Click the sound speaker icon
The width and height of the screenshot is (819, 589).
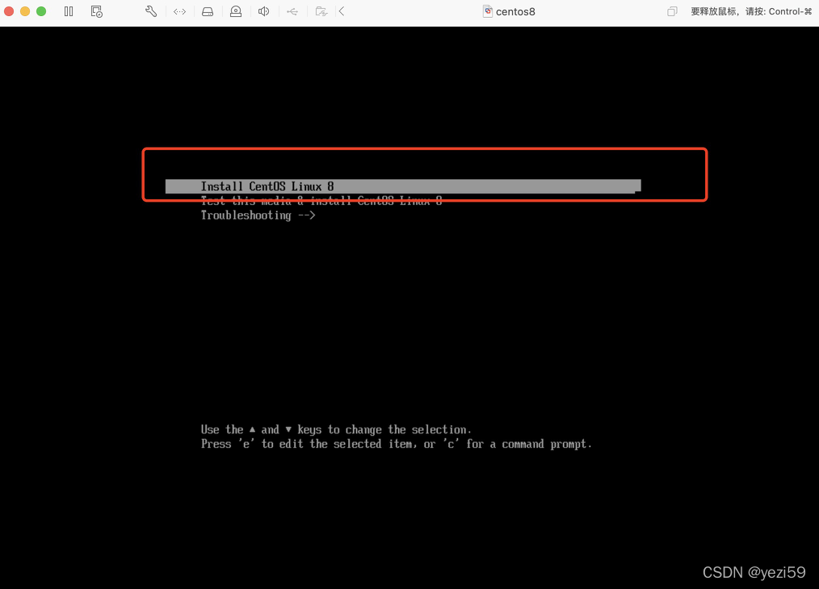(x=264, y=11)
